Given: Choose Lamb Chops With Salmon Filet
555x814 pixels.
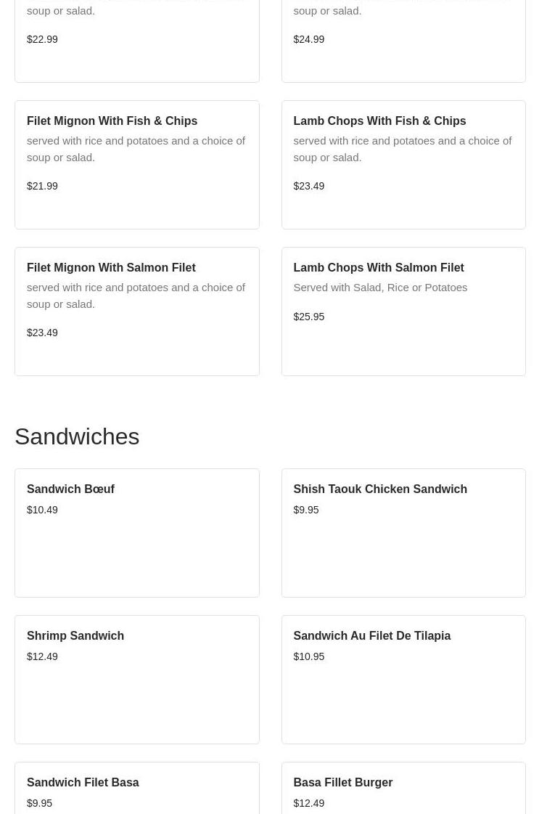Looking at the screenshot, I should (x=378, y=268).
